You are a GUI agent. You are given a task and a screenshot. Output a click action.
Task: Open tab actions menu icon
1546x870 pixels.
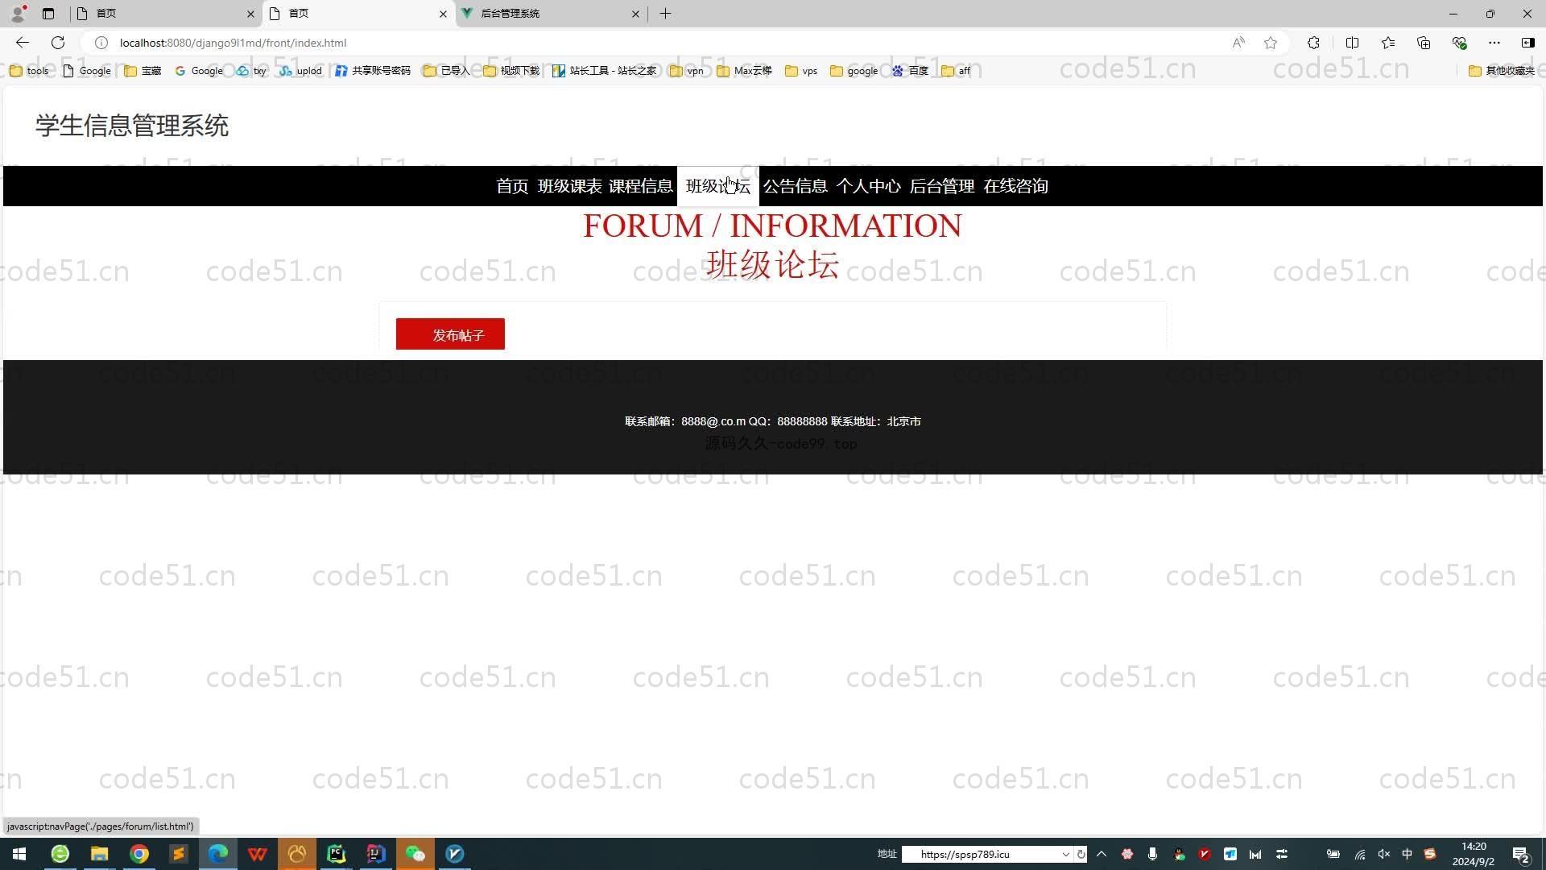tap(48, 14)
